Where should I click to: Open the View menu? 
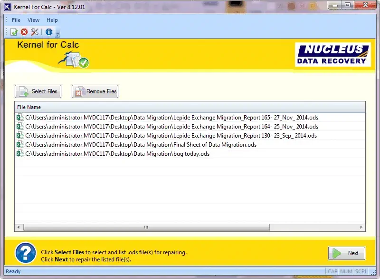(x=33, y=20)
